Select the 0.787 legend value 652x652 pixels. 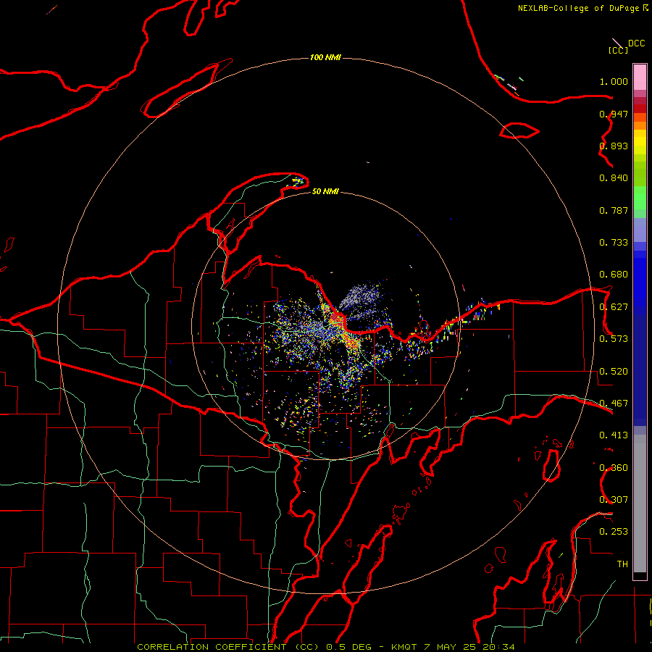pos(614,210)
